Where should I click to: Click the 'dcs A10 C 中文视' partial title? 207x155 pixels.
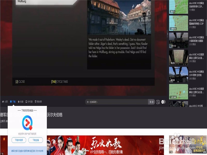(x=196, y=106)
